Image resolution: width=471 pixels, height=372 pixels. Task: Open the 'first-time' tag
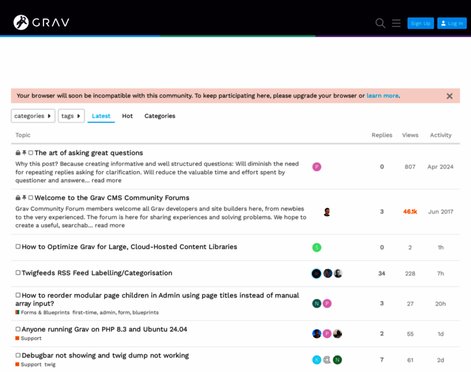pyautogui.click(x=85, y=312)
